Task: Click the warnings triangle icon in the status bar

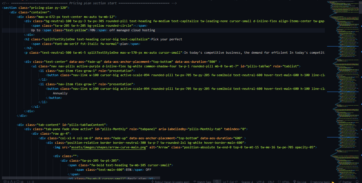Action: tap(11, 181)
